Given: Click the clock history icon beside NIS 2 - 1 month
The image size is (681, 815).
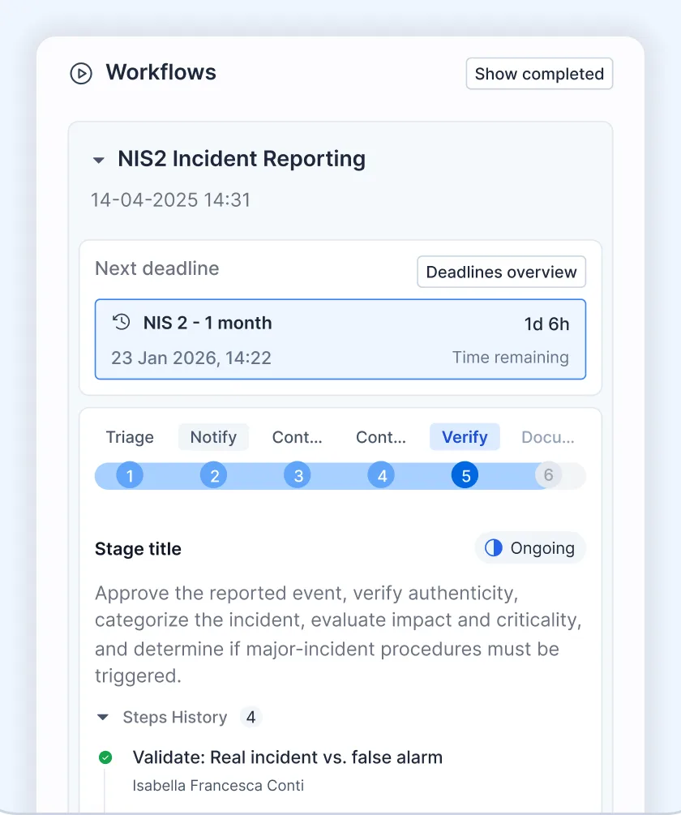Looking at the screenshot, I should tap(122, 322).
